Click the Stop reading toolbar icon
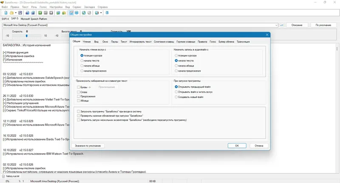This screenshot has height=183, width=340. click(51, 13)
